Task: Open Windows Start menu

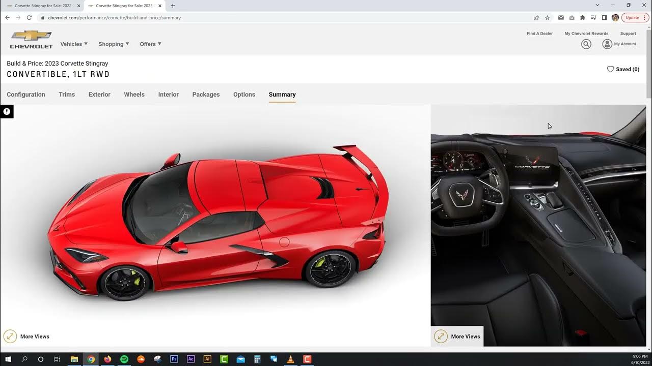Action: tap(8, 359)
